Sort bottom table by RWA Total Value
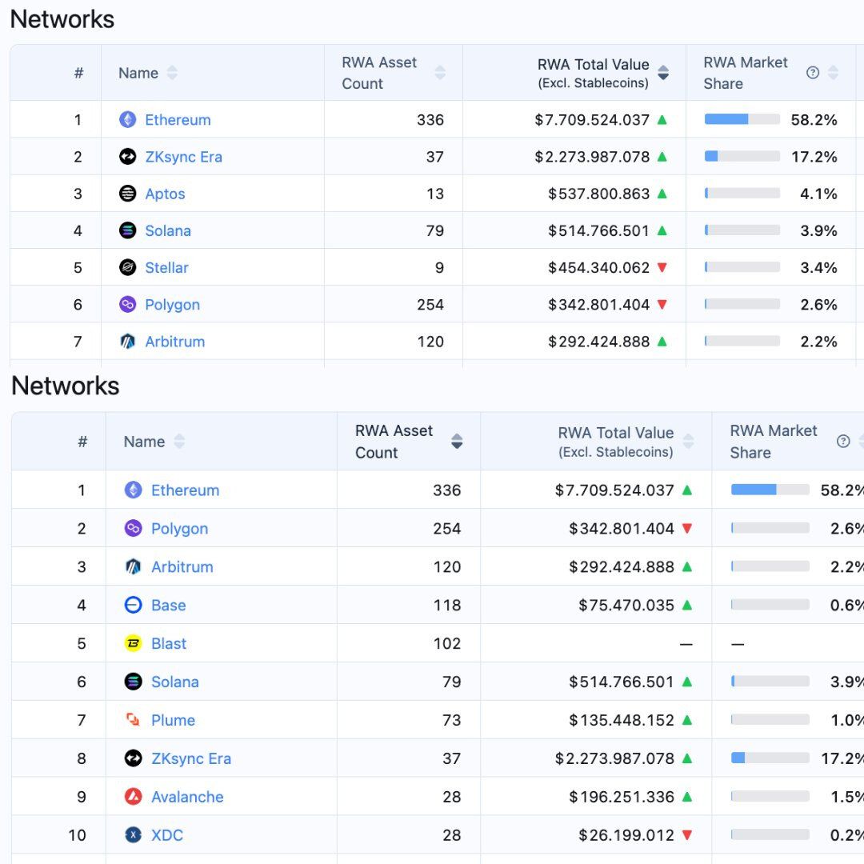This screenshot has width=864, height=864. point(688,442)
